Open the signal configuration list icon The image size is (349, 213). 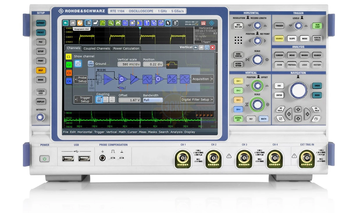click(88, 23)
